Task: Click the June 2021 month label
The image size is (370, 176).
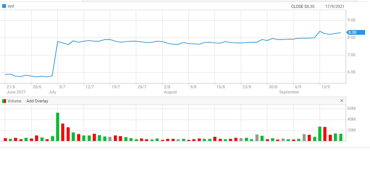Action: pos(16,92)
